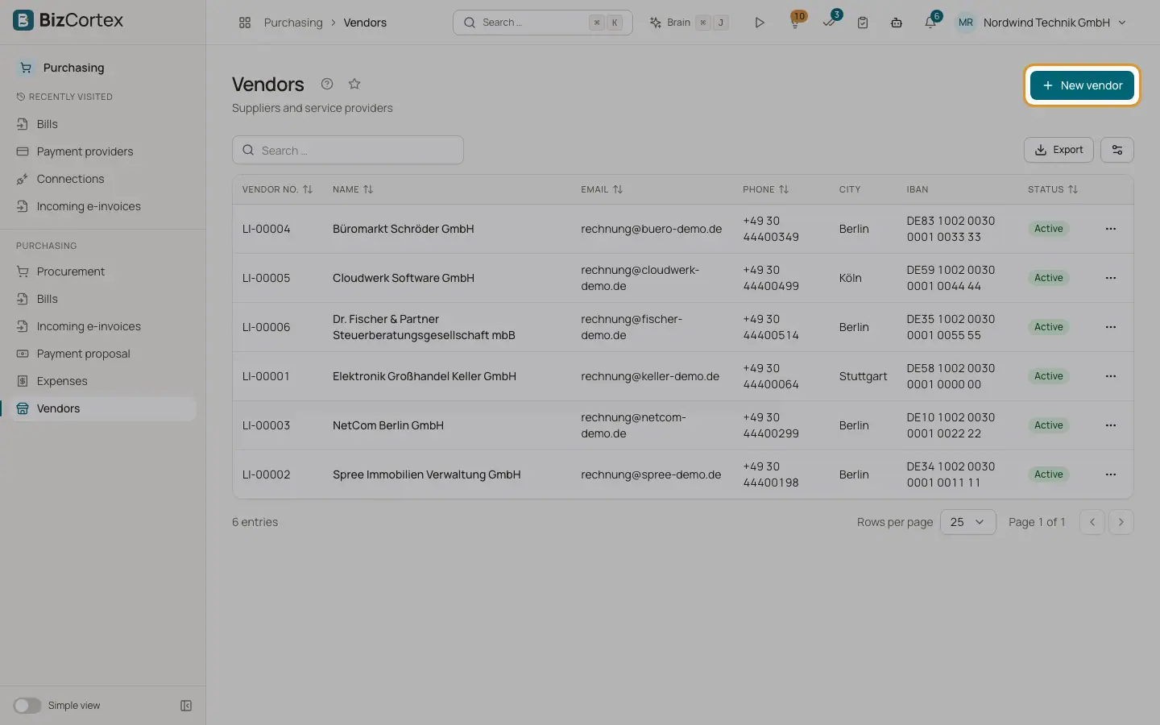Sort table by Email column
This screenshot has width=1160, height=725.
pos(602,189)
